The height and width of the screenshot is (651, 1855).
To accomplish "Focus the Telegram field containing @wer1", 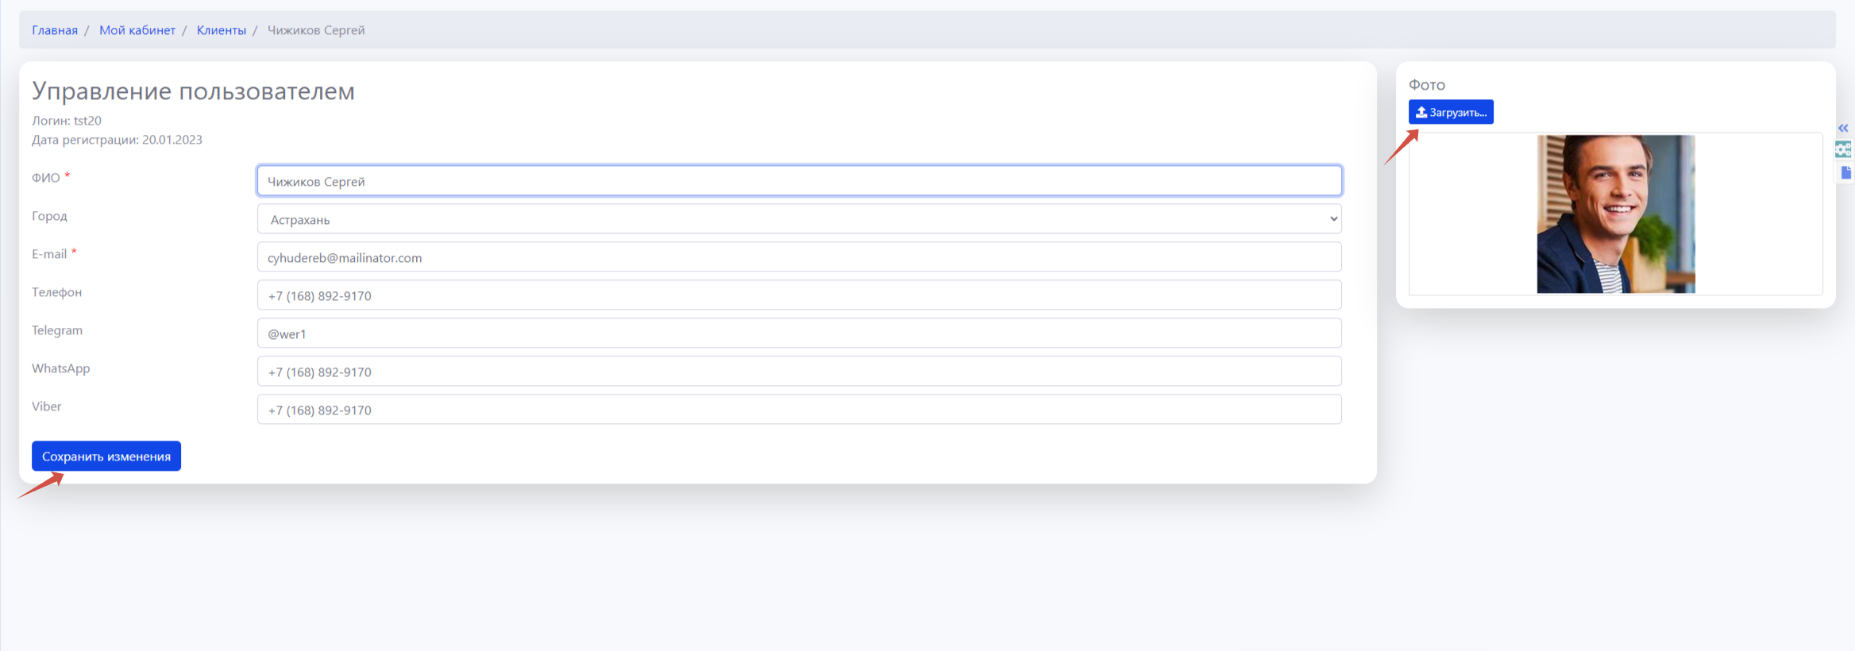I will (799, 333).
